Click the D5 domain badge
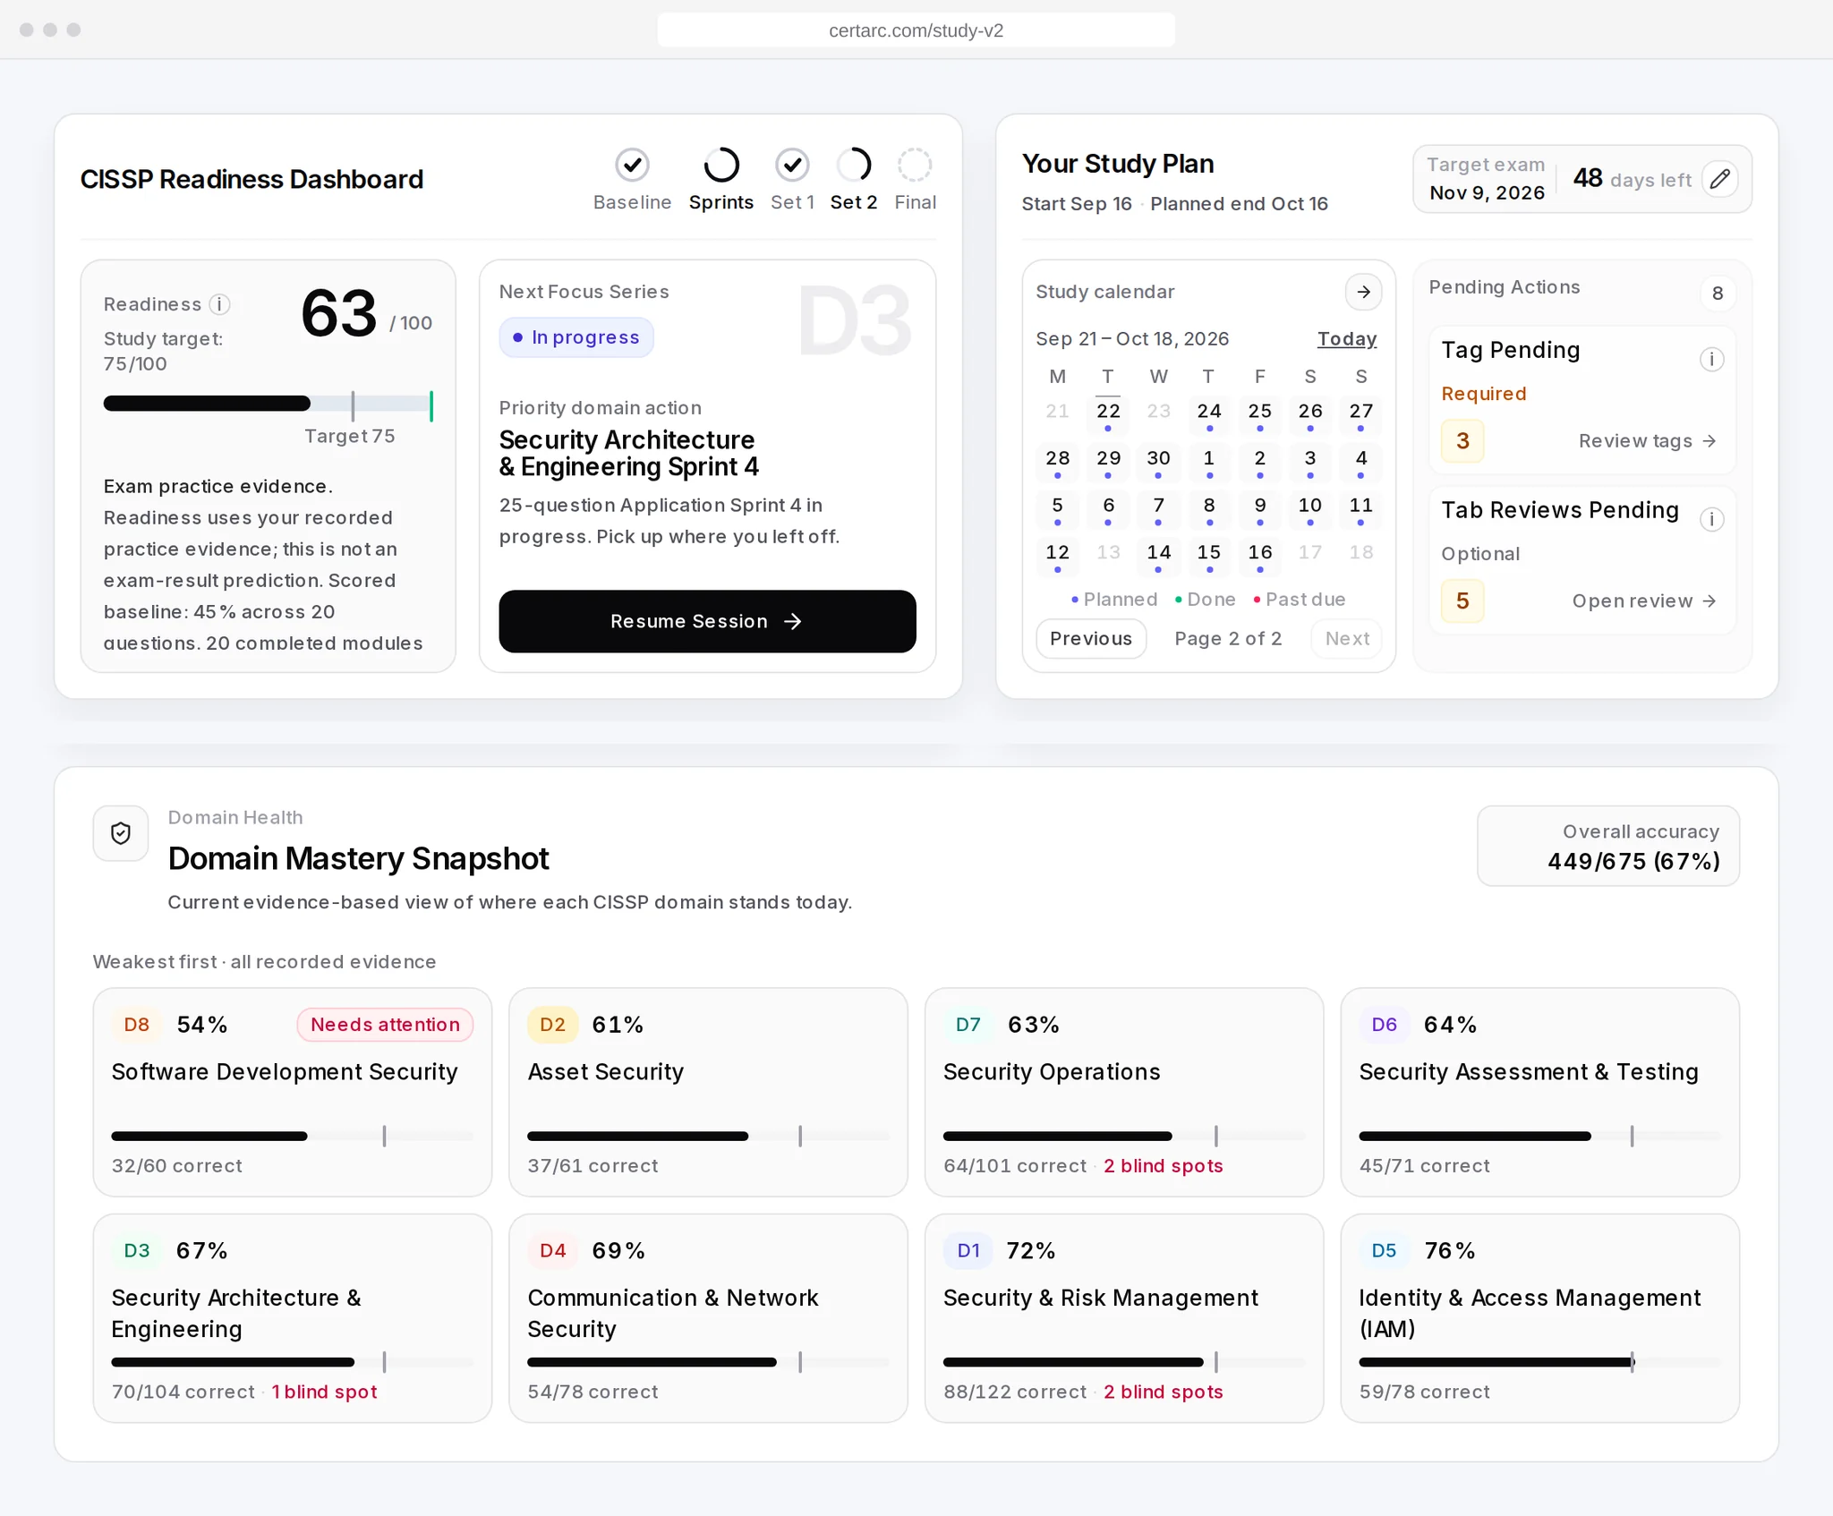Screen dimensions: 1833x1516 click(x=1384, y=1250)
